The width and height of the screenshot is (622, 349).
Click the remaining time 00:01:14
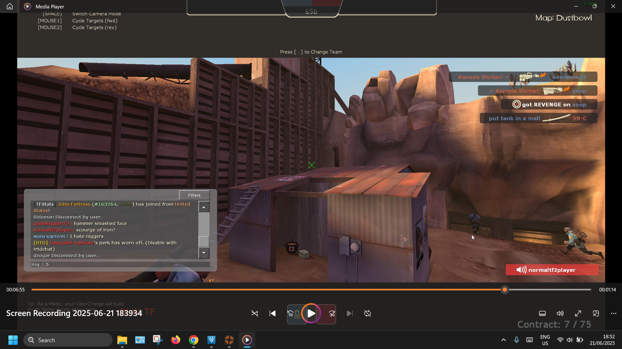(x=607, y=290)
